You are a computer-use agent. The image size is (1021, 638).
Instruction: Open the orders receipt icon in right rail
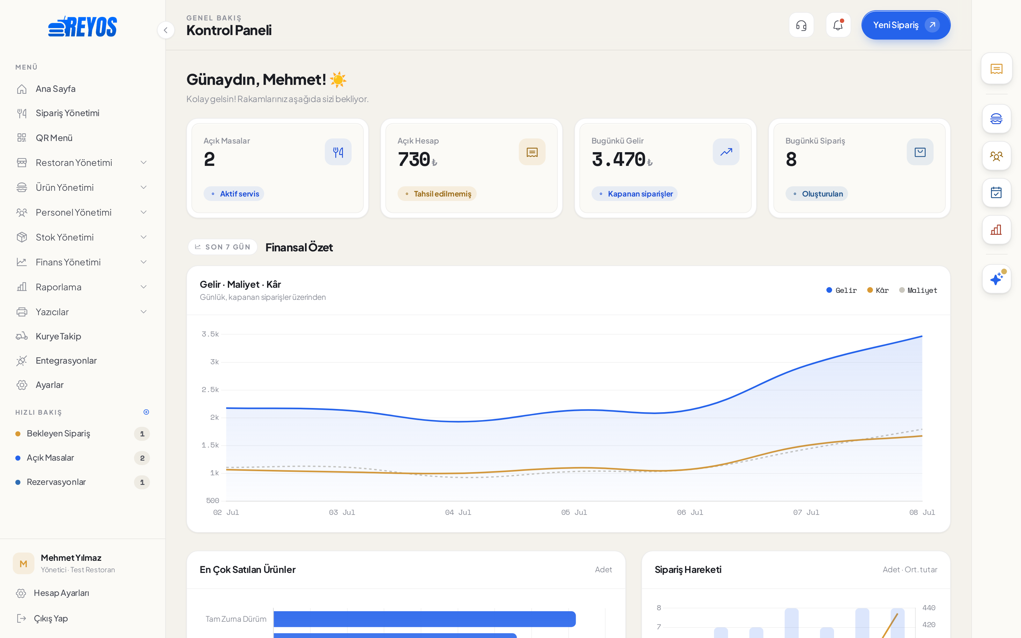point(996,68)
